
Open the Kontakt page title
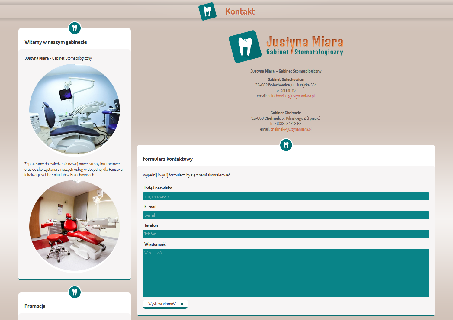tap(240, 11)
